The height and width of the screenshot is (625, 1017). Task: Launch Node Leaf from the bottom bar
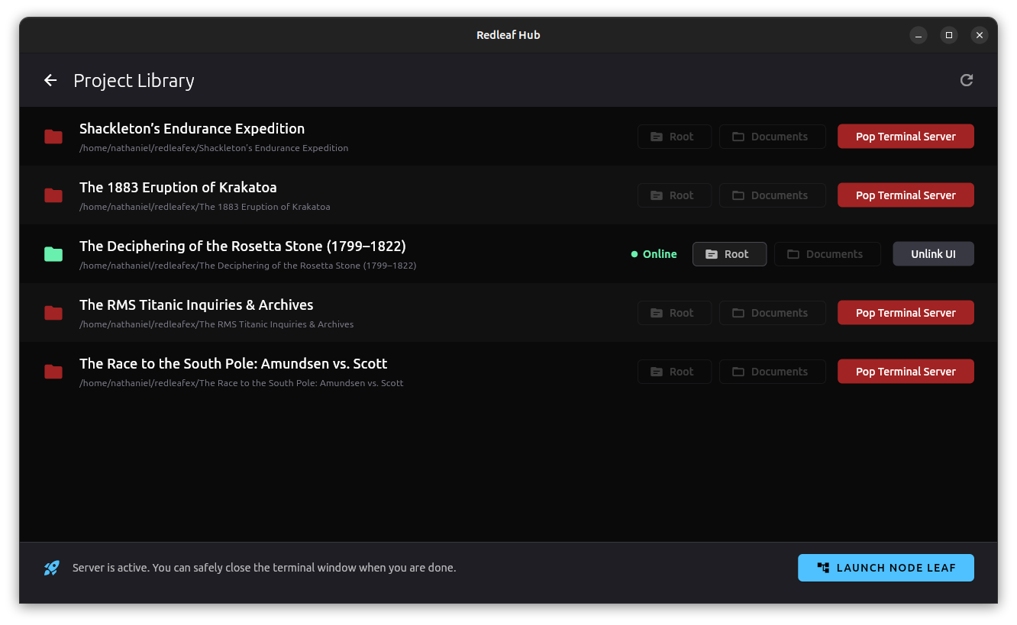tap(886, 568)
